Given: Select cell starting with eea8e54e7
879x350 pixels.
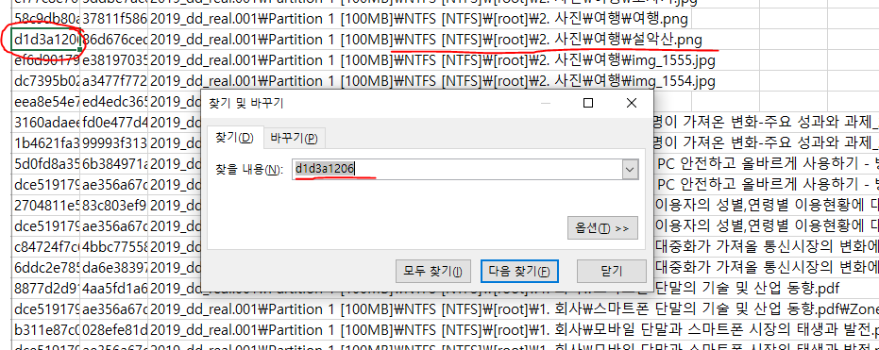Looking at the screenshot, I should point(46,102).
